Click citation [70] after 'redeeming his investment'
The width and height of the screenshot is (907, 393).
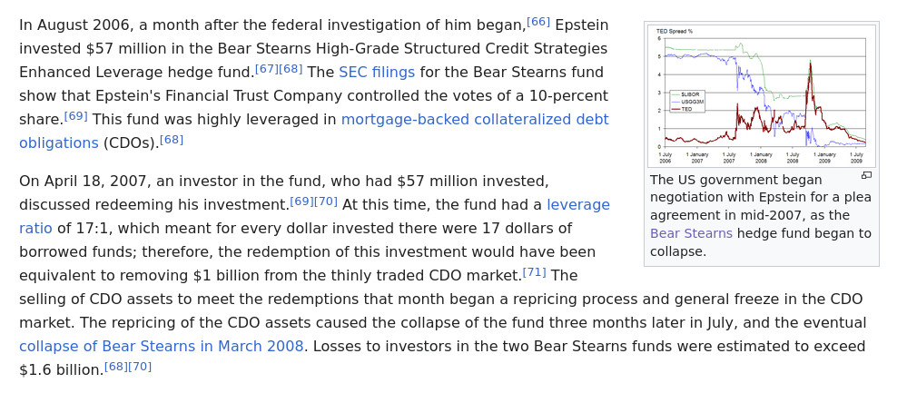tap(325, 201)
